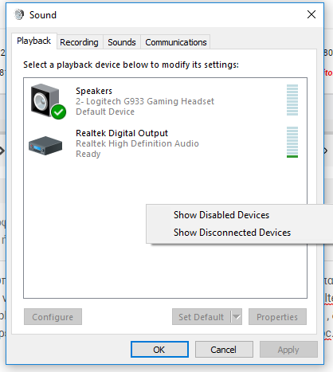333x372 pixels.
Task: Switch to the Sounds tab
Action: pos(122,42)
